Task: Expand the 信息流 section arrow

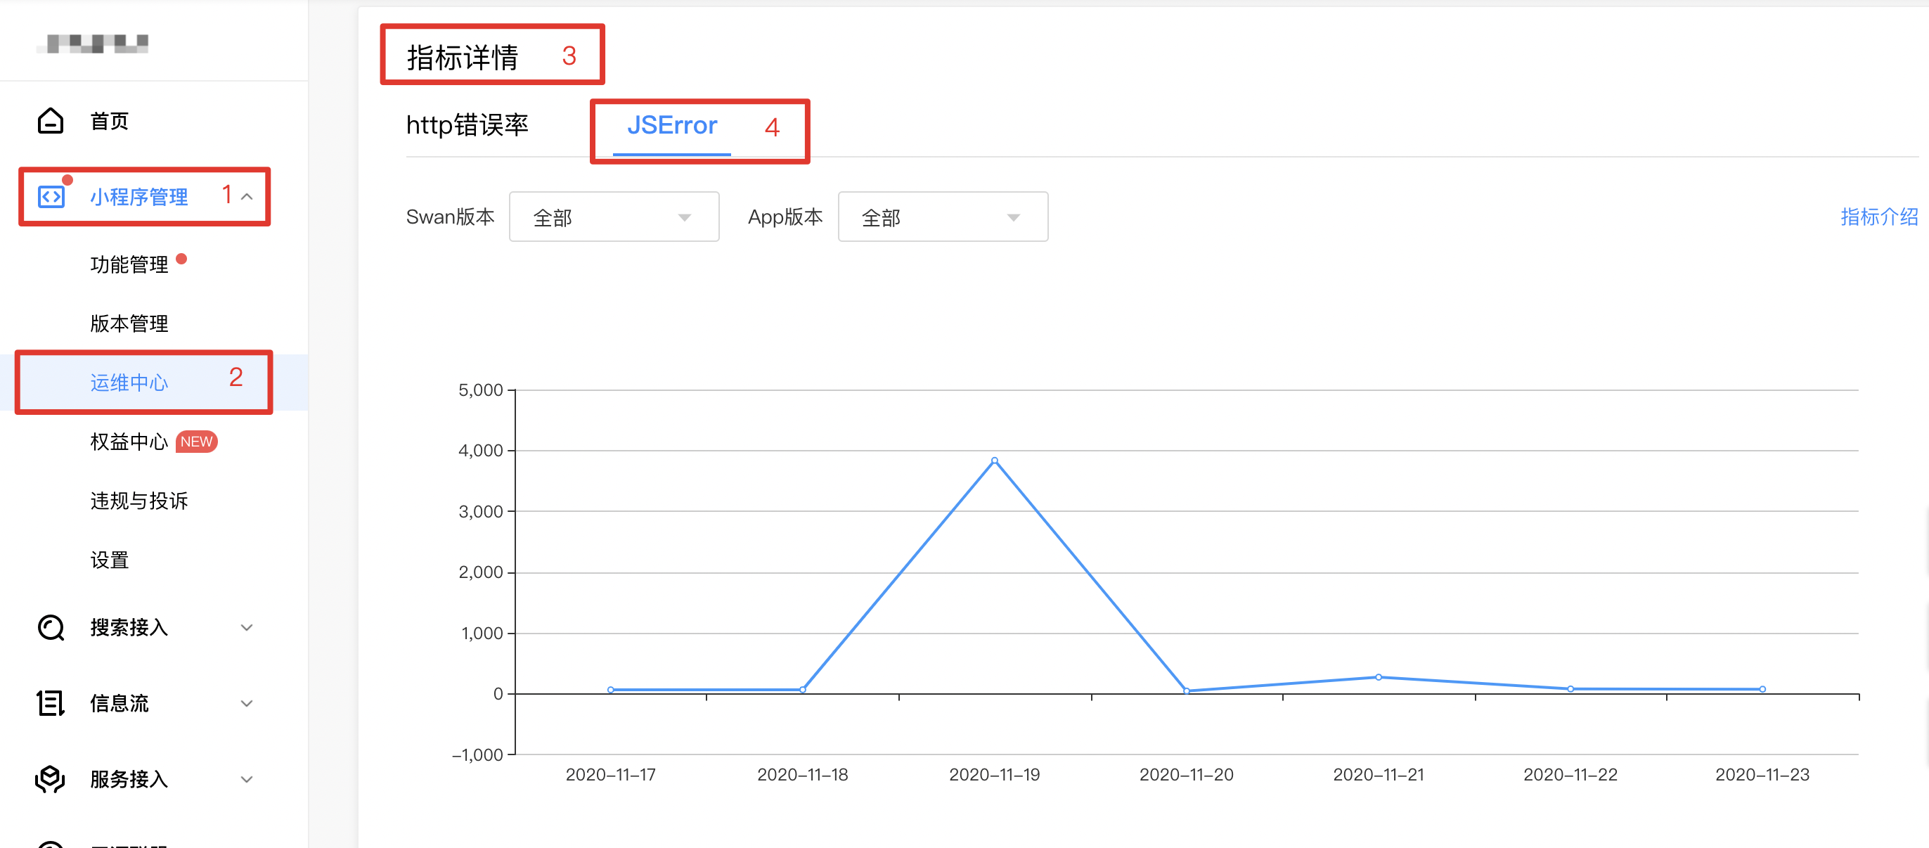Action: (x=246, y=703)
